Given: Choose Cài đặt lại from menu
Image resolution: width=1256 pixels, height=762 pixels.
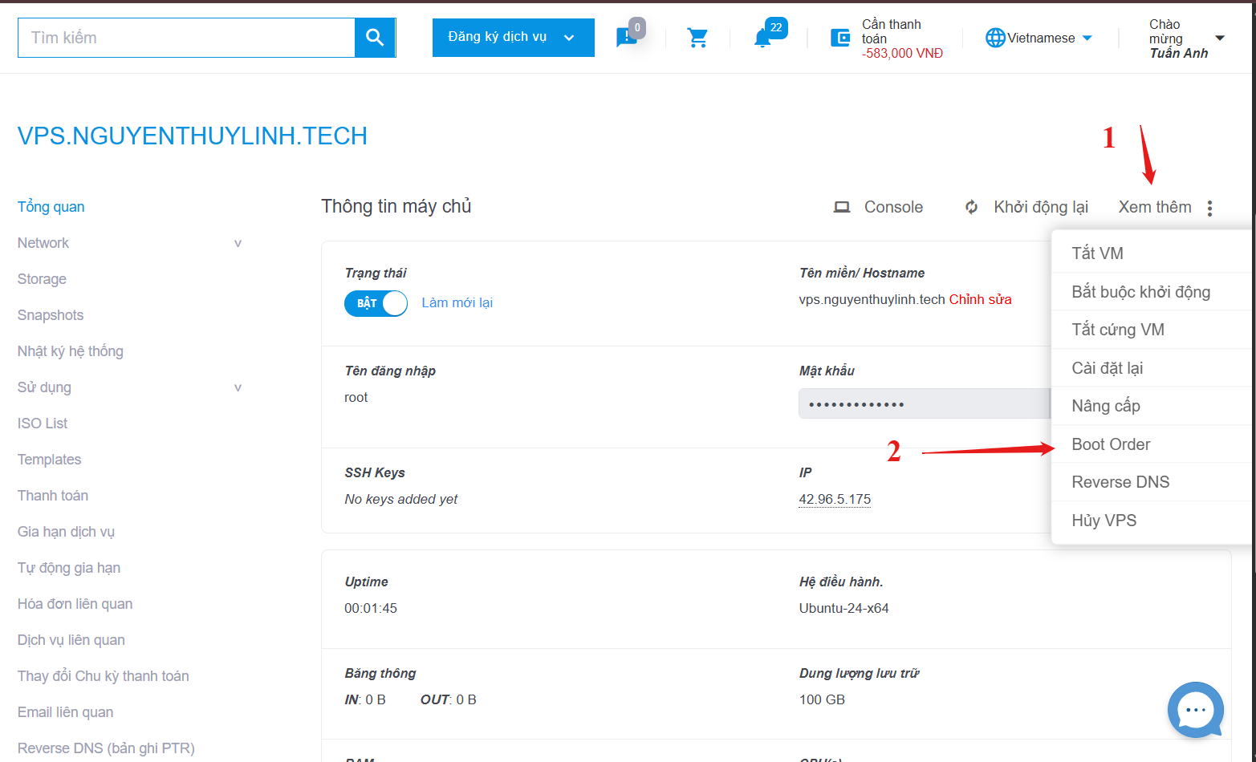Looking at the screenshot, I should pyautogui.click(x=1152, y=368).
